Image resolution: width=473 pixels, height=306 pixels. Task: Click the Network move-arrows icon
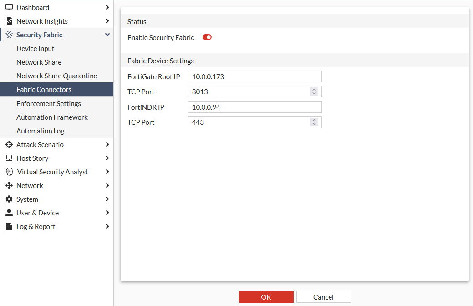[9, 185]
